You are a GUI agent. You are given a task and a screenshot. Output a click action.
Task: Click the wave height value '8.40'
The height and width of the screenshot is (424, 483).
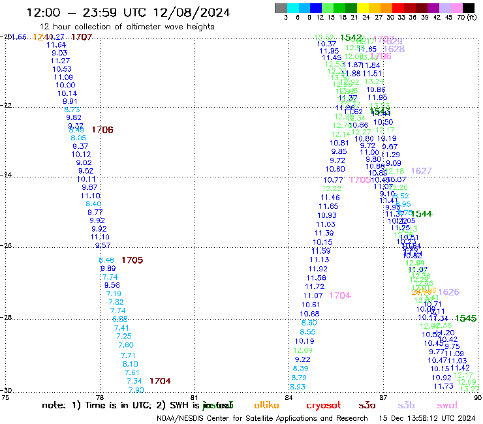(x=93, y=204)
